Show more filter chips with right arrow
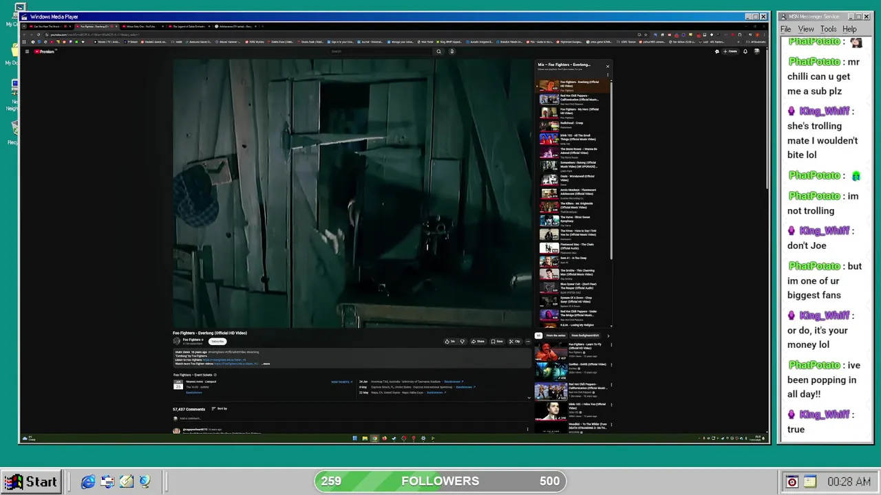881x495 pixels. 608,335
